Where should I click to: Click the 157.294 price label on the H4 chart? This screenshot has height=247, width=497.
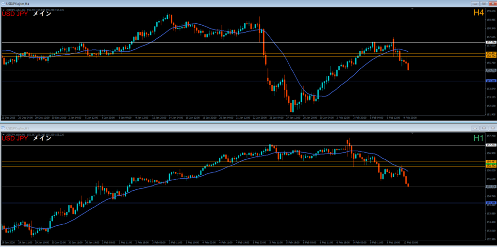(x=490, y=42)
